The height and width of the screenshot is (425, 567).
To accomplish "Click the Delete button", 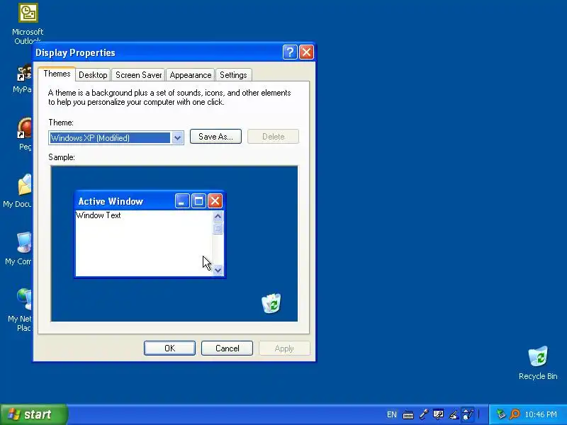I will click(x=273, y=137).
